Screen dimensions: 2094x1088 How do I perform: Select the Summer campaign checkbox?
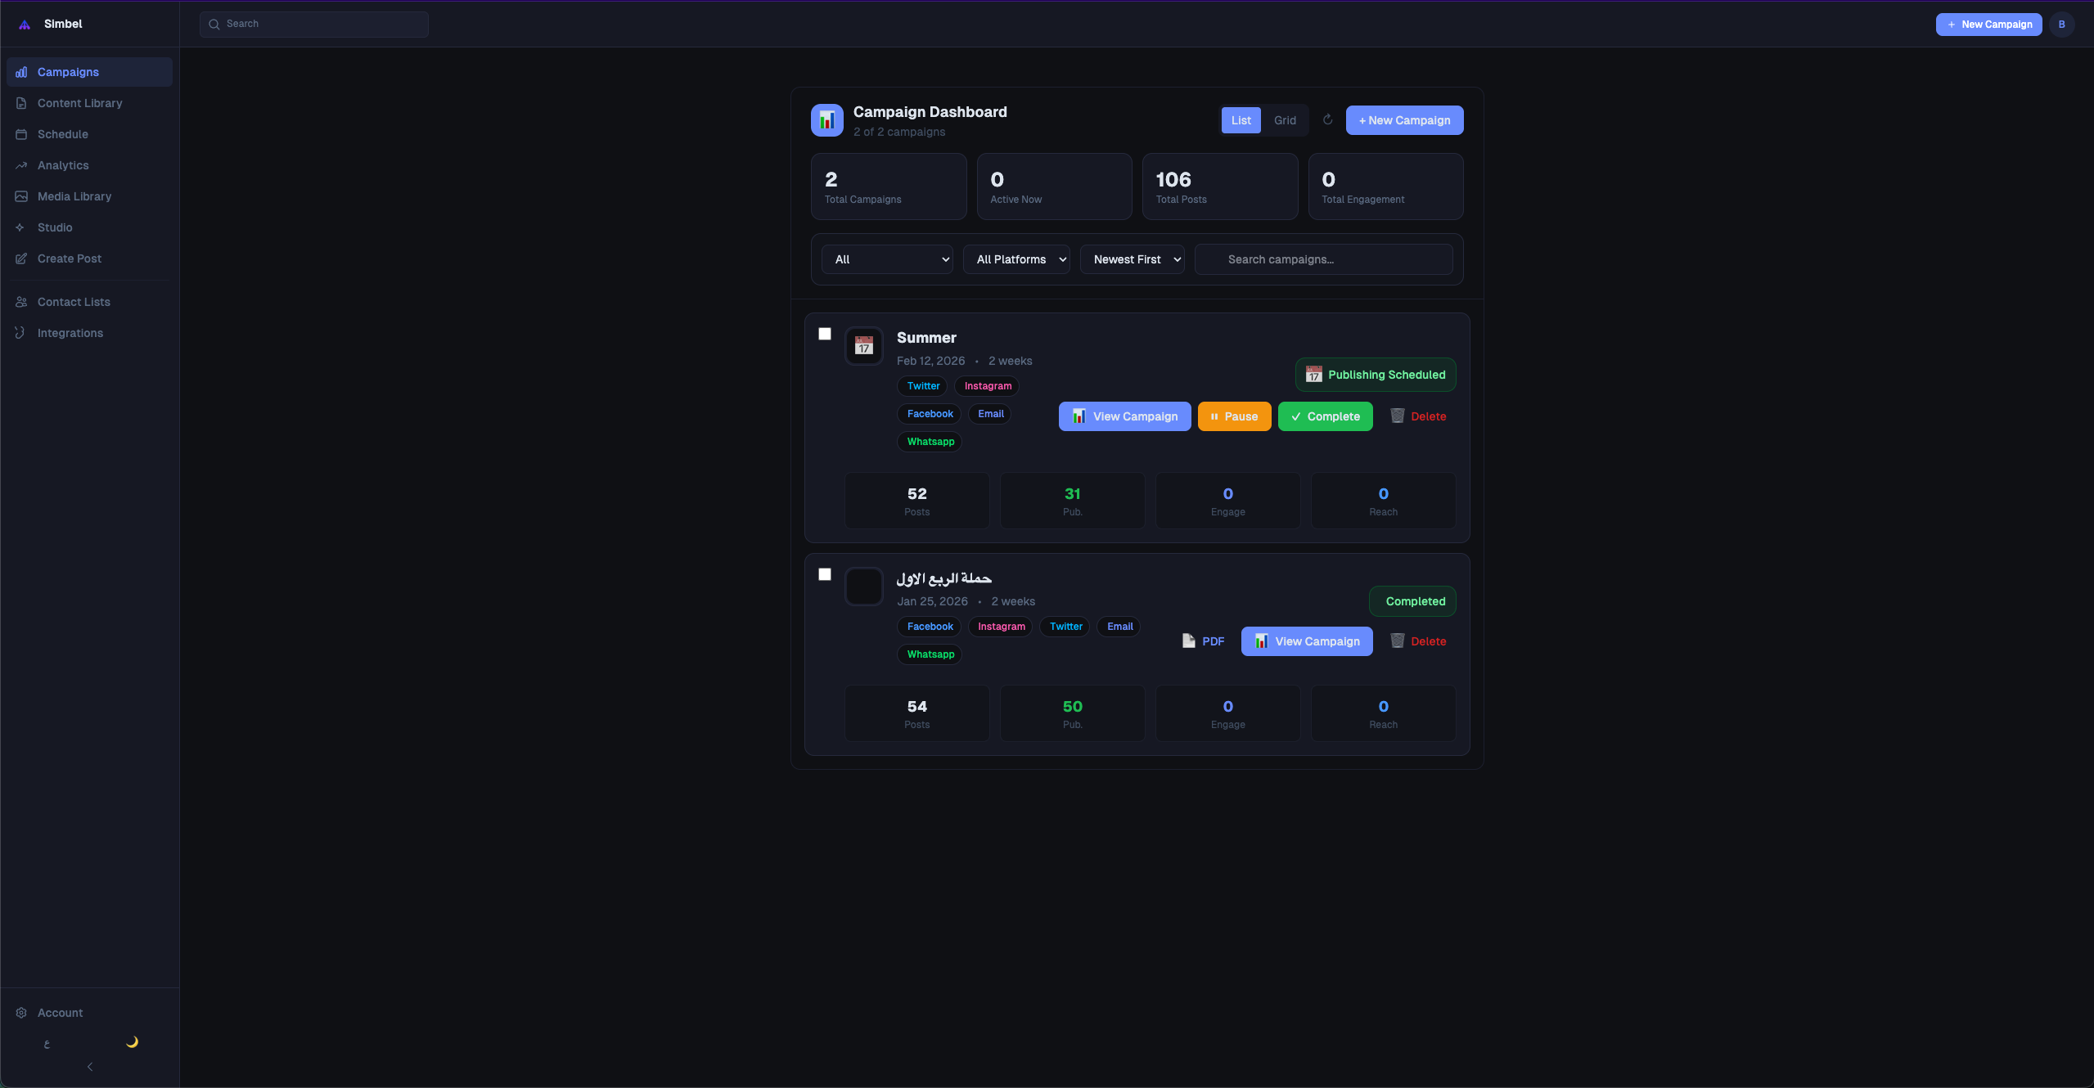coord(825,334)
